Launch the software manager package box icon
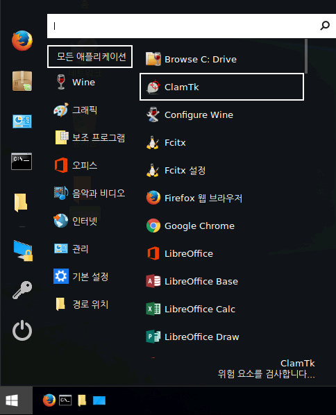Image resolution: width=336 pixels, height=415 pixels. point(22,81)
